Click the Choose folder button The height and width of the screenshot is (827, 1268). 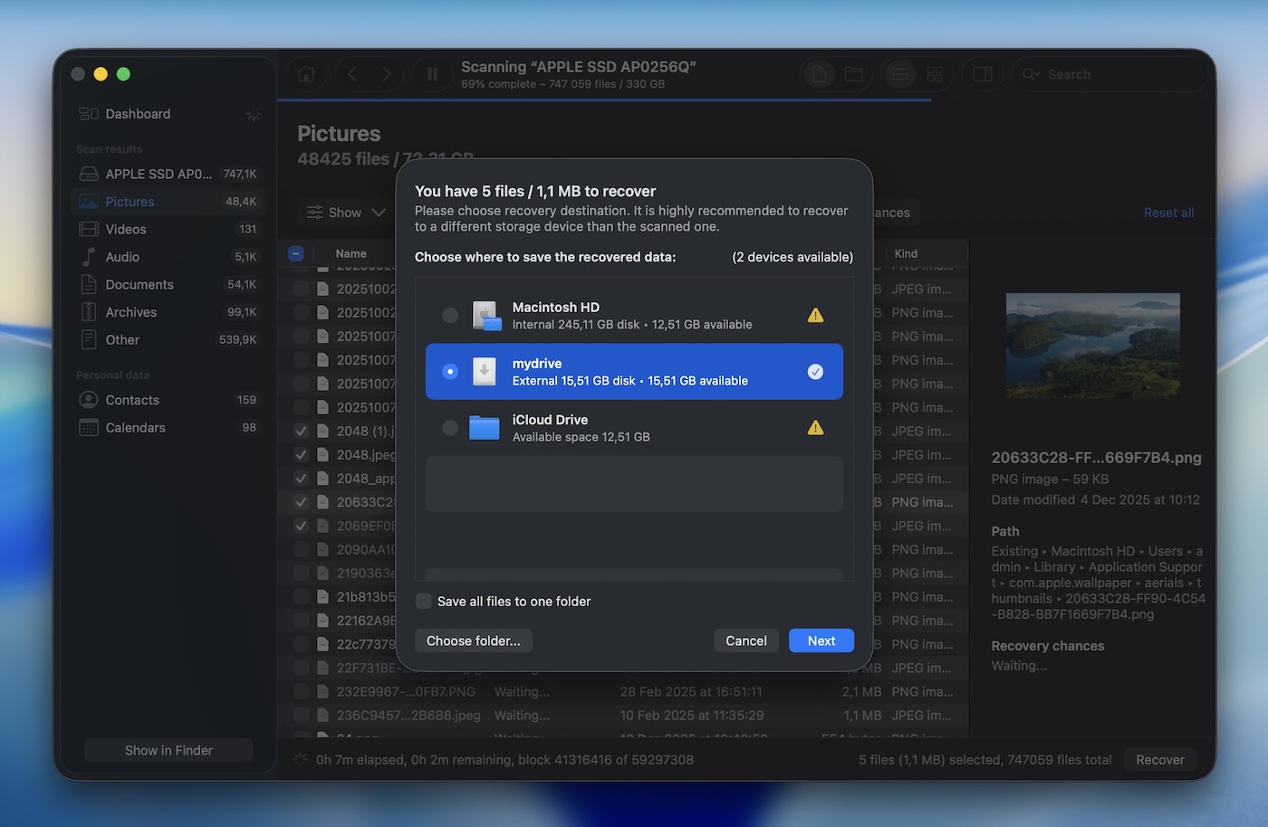tap(473, 640)
